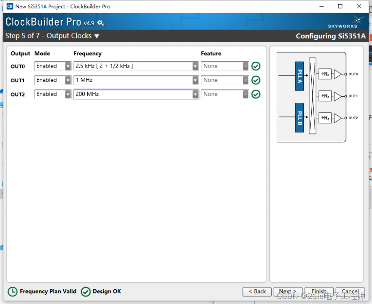372x304 pixels.
Task: Open OUT0 Mode dropdown
Action: [x=53, y=66]
